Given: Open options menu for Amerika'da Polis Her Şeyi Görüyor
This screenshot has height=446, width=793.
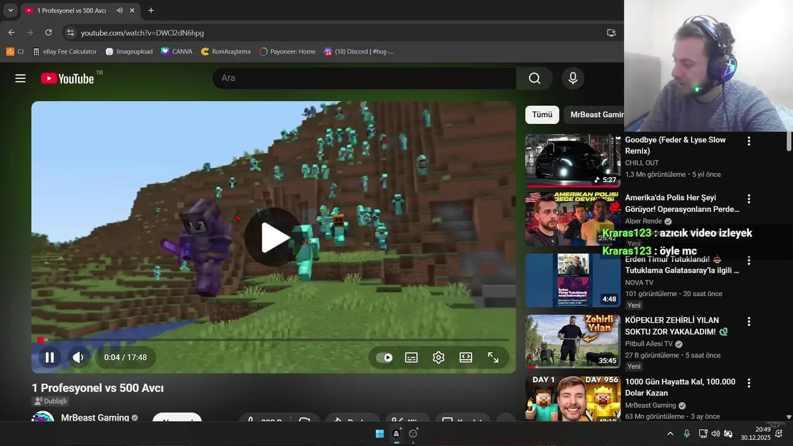Looking at the screenshot, I should (748, 199).
